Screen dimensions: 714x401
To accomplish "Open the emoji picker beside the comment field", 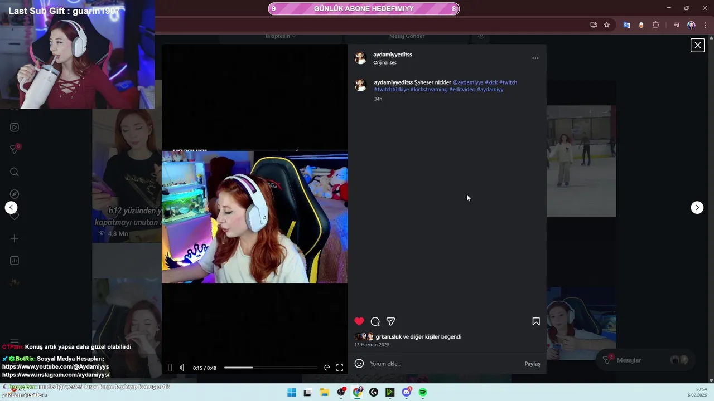I will tap(359, 364).
